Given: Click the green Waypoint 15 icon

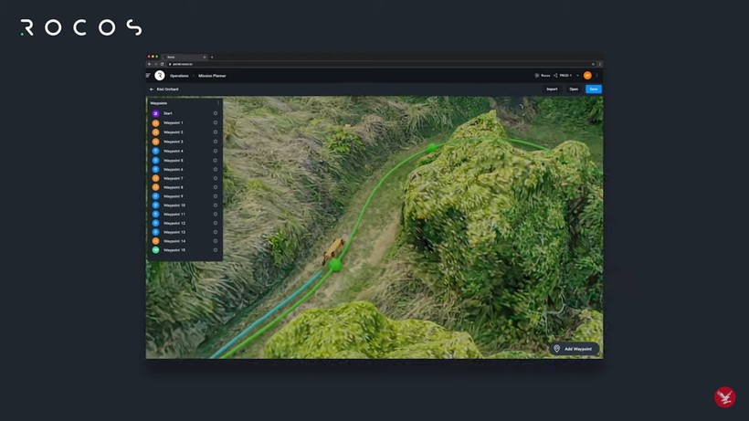Looking at the screenshot, I should 155,249.
